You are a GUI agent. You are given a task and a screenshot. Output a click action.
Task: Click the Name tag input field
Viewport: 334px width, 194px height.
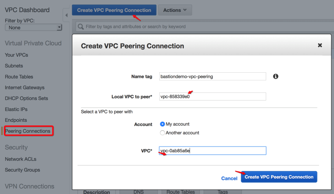212,76
